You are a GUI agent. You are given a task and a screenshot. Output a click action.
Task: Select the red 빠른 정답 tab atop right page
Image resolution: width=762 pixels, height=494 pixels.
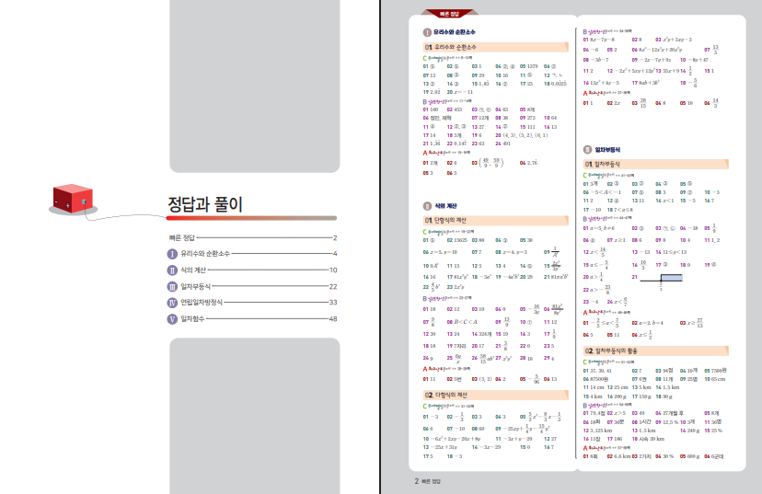450,14
